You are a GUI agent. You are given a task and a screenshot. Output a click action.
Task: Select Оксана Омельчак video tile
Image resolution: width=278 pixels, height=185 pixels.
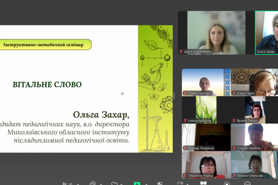pos(254,165)
